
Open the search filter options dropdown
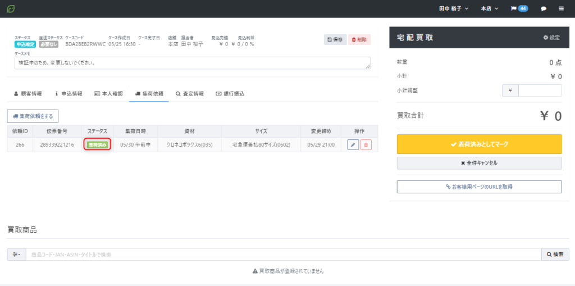coord(16,254)
